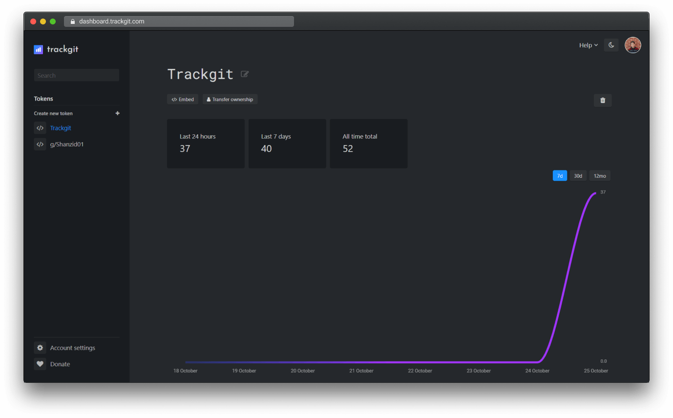Select the Trackgit token in sidebar
Screen dimensions: 673x418
[x=61, y=128]
